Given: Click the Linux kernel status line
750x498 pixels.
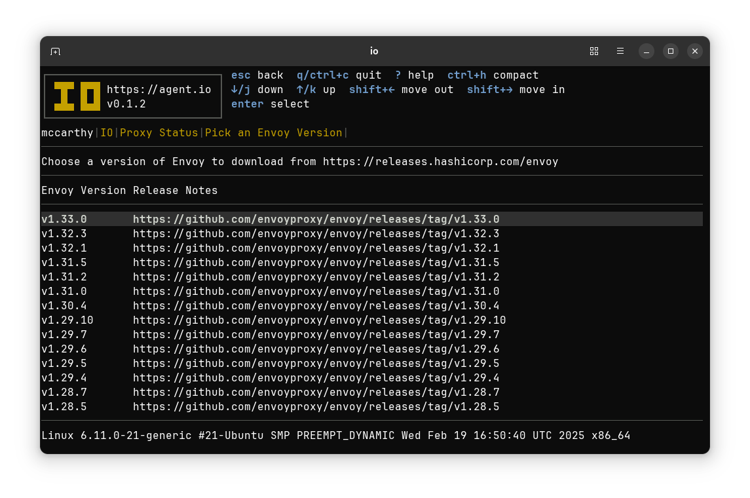Looking at the screenshot, I should click(x=336, y=435).
